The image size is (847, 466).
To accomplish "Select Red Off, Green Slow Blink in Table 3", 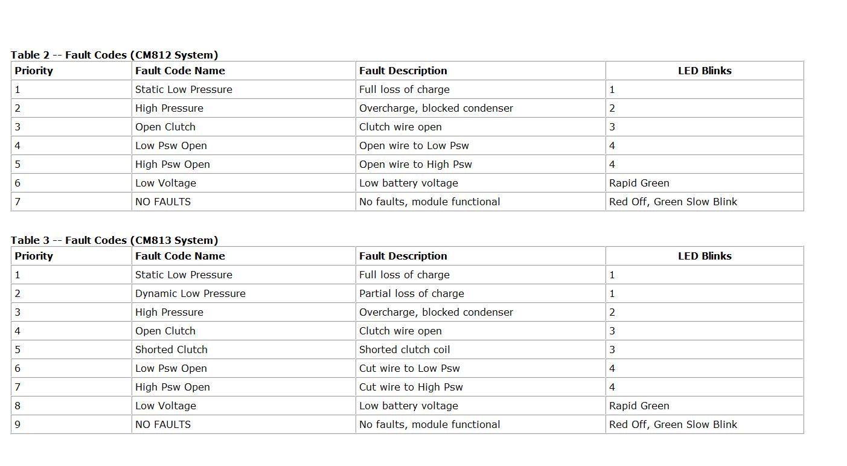I will [705, 424].
